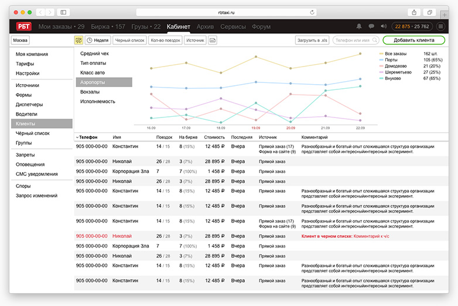This screenshot has height=306, width=458.
Task: Toggle the yellow chart view icon
Action: point(78,40)
